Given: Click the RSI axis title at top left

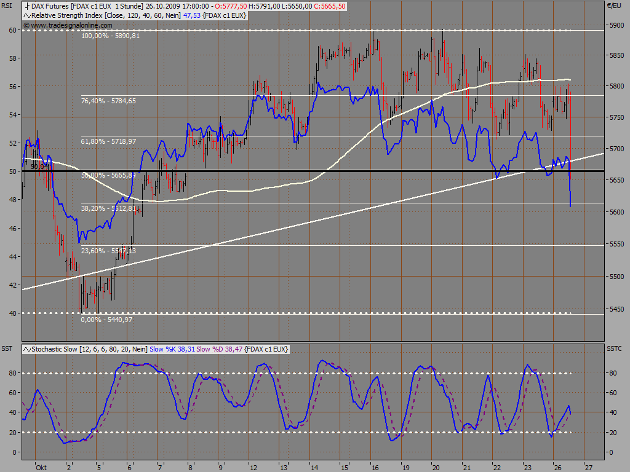Looking at the screenshot, I should pos(7,6).
